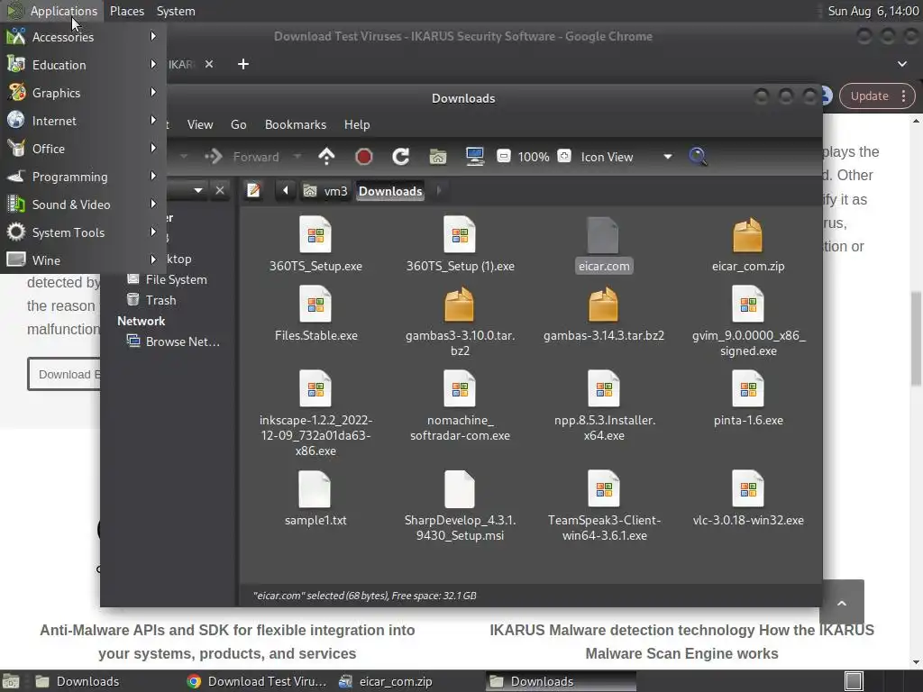Select the gambas3-3.10.0.tar.bz2 archive
923x692 pixels.
click(x=460, y=322)
